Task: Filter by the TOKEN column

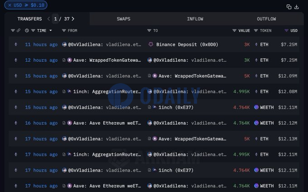Action: (256, 30)
